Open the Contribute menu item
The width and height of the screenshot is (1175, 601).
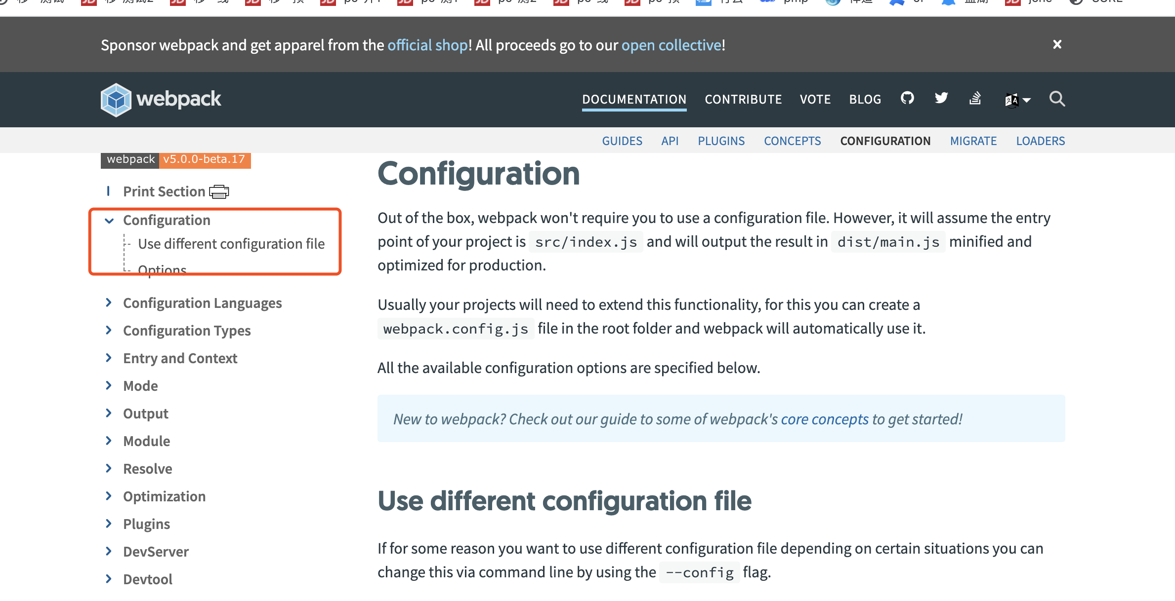click(x=743, y=99)
